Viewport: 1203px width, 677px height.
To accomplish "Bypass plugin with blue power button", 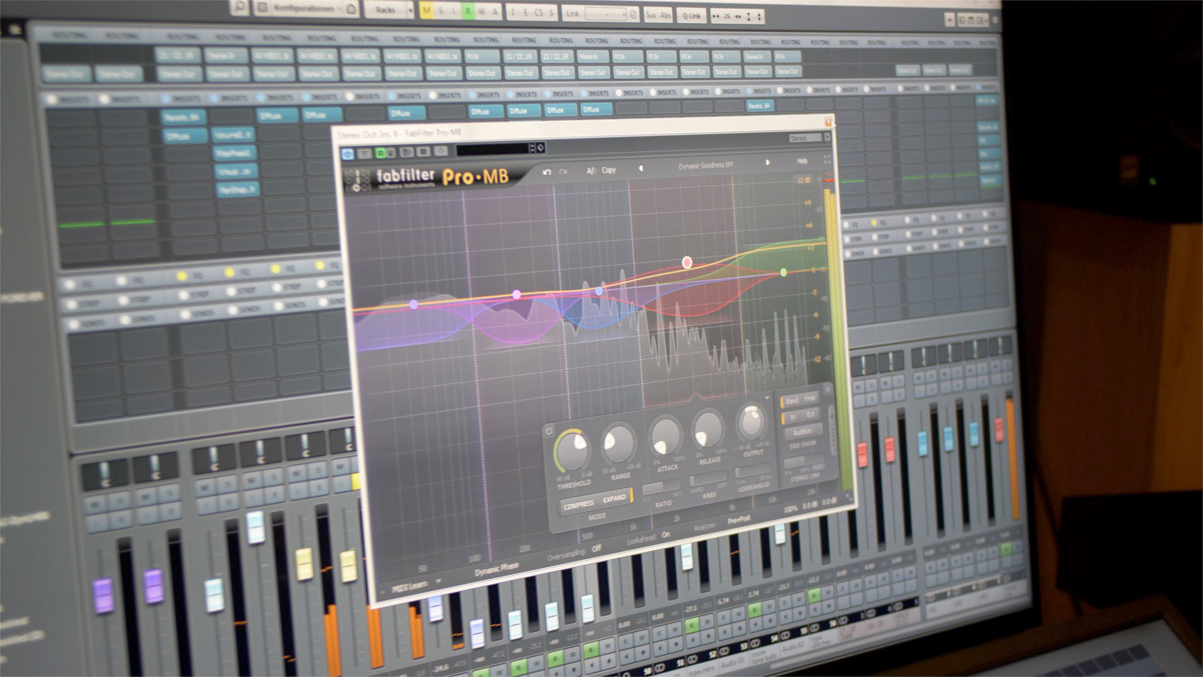I will click(347, 153).
